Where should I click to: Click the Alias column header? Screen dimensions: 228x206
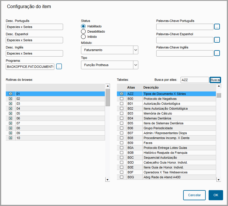click(131, 87)
